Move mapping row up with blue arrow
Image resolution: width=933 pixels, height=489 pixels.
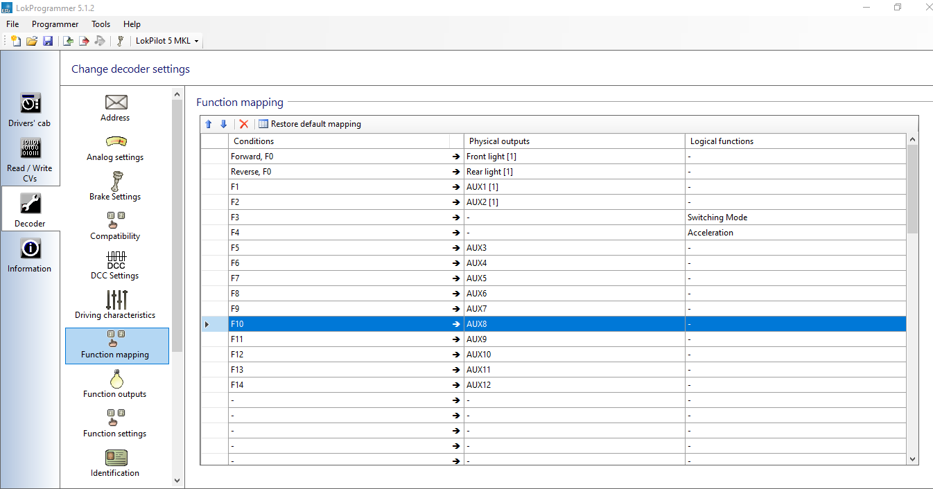(x=208, y=124)
